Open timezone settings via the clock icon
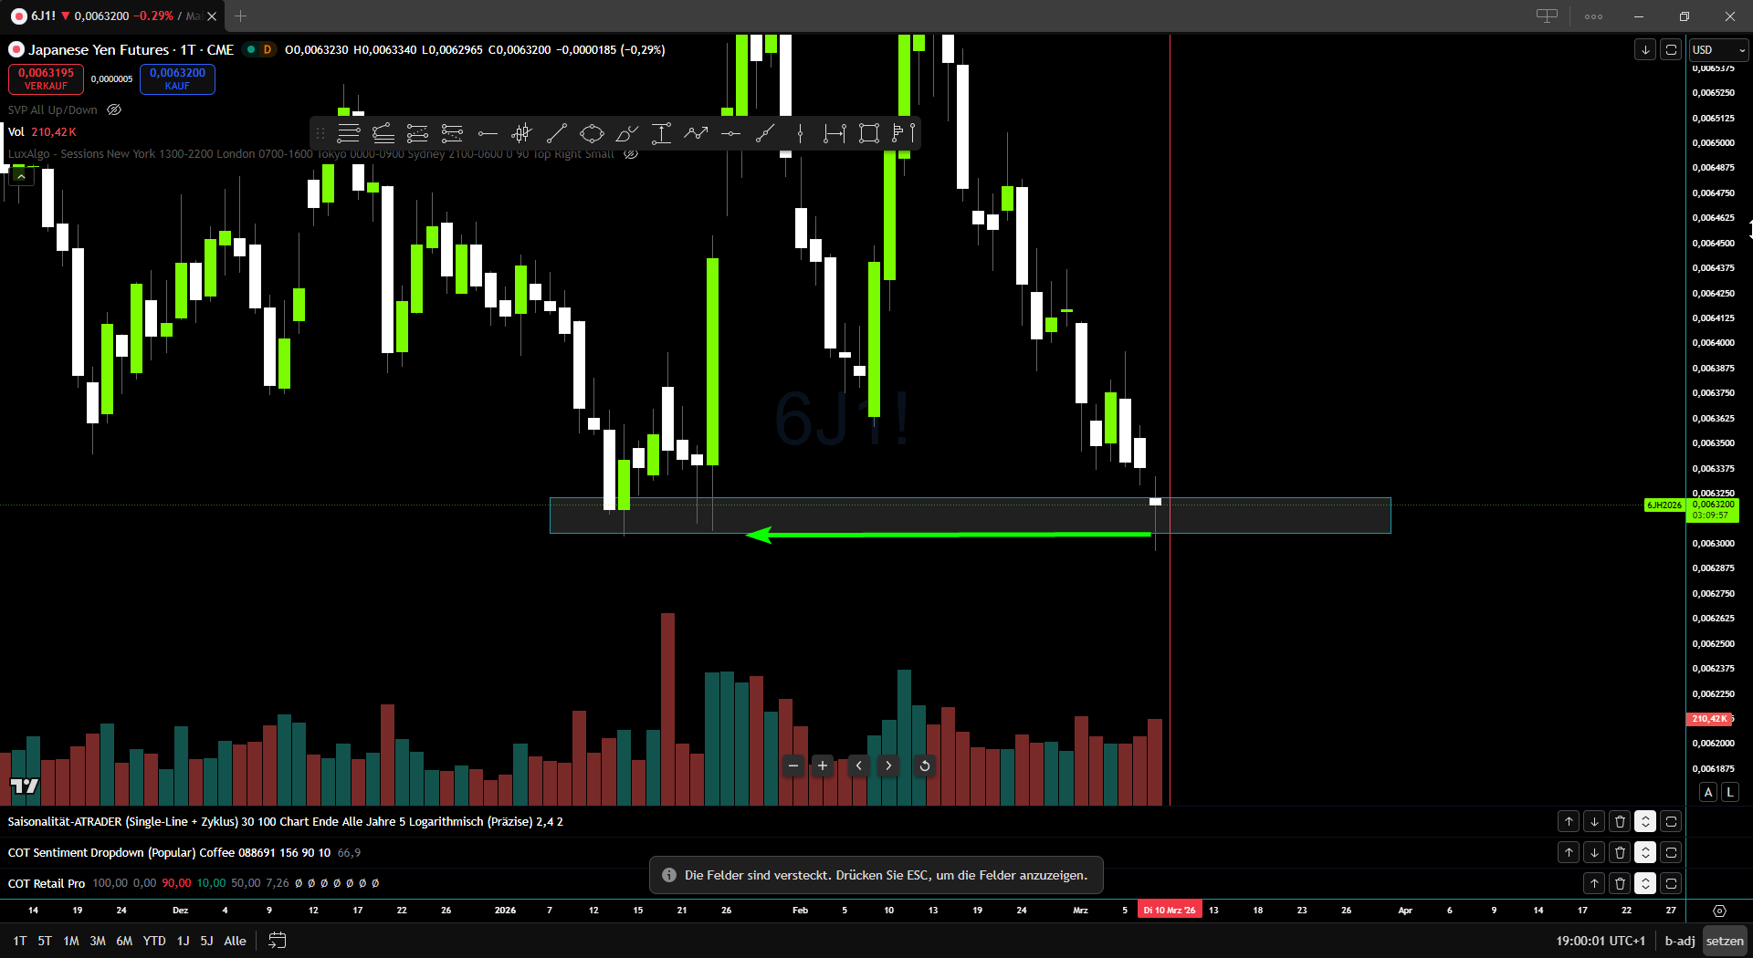Viewport: 1753px width, 958px height. [x=1720, y=911]
